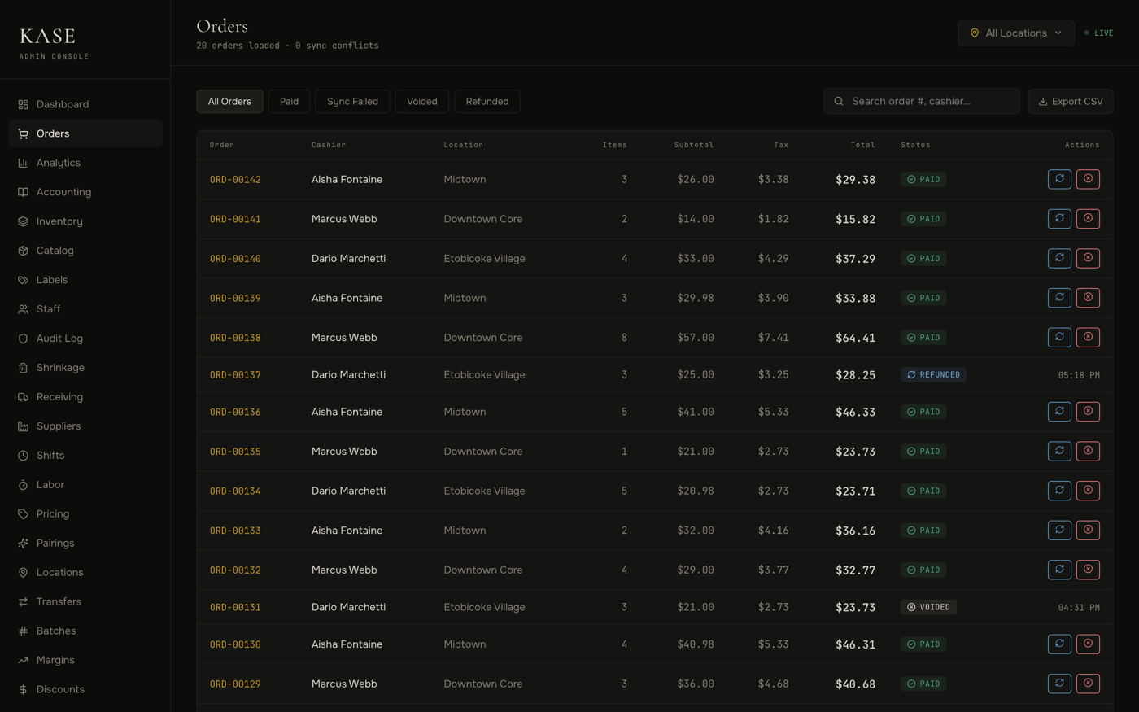
Task: Open the Orders sidebar item
Action: pyautogui.click(x=85, y=133)
